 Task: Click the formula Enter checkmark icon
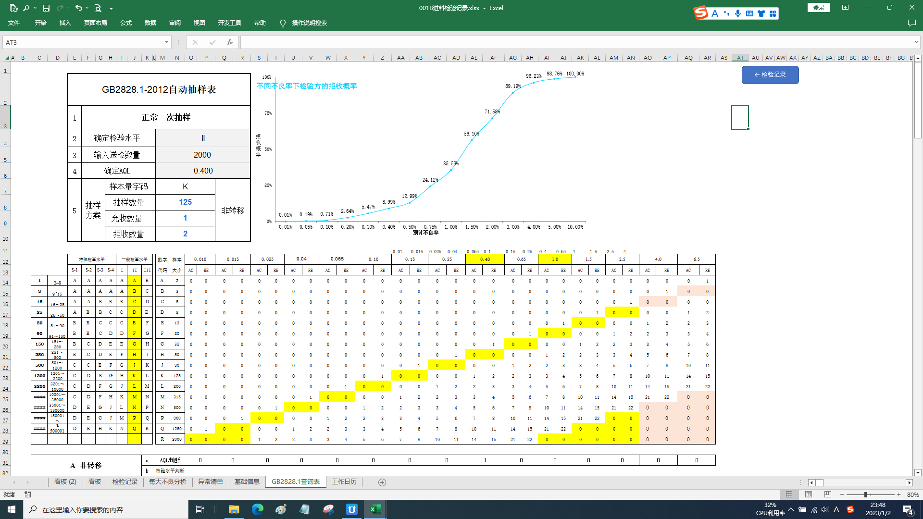click(212, 42)
